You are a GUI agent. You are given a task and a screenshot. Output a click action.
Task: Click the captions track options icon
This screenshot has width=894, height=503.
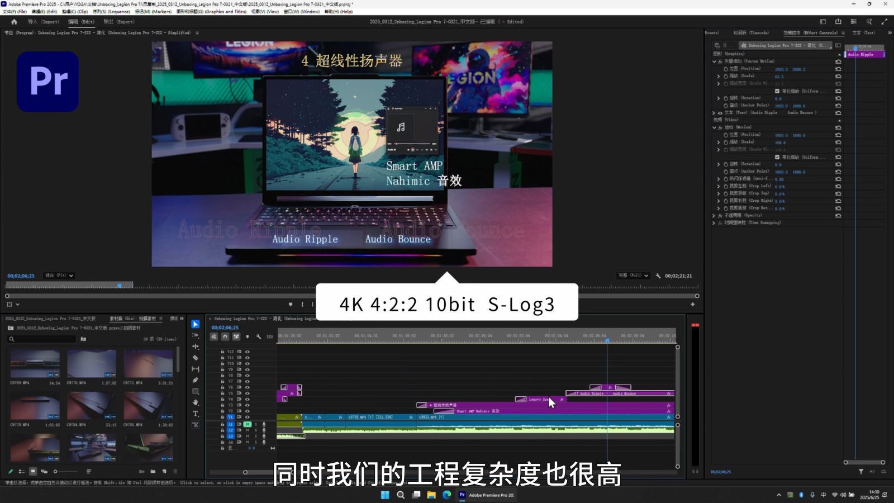point(270,336)
